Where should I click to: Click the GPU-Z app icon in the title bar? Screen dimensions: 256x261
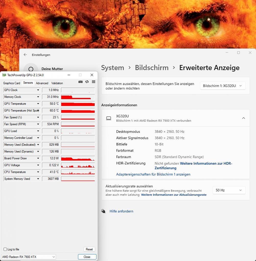(4, 75)
